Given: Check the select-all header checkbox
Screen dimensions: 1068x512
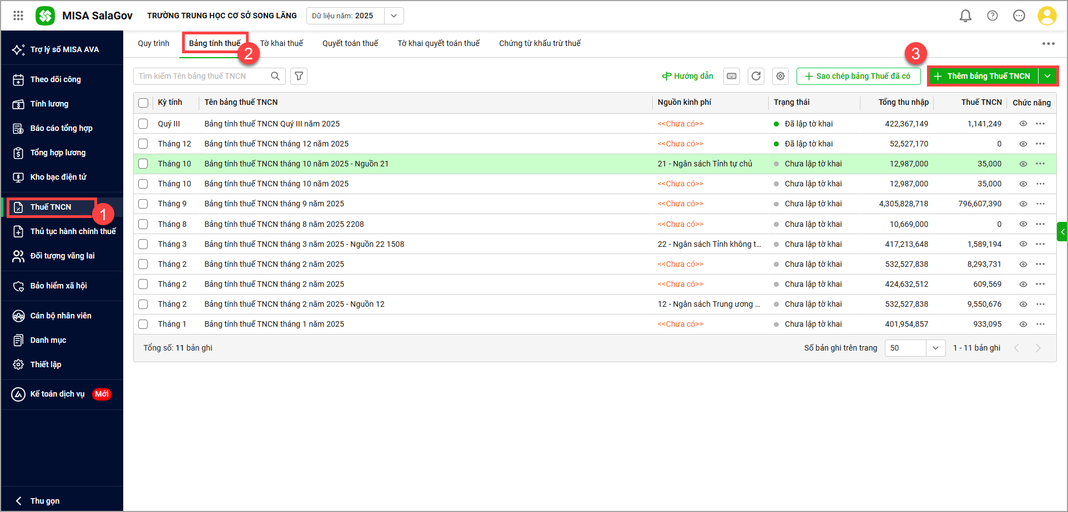Looking at the screenshot, I should 143,103.
